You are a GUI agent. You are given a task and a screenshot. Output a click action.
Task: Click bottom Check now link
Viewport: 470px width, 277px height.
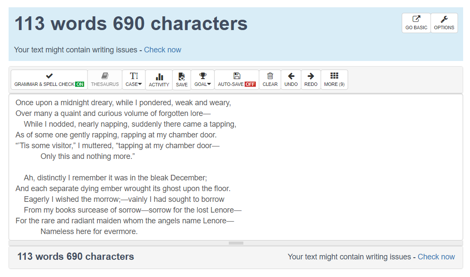(x=436, y=257)
